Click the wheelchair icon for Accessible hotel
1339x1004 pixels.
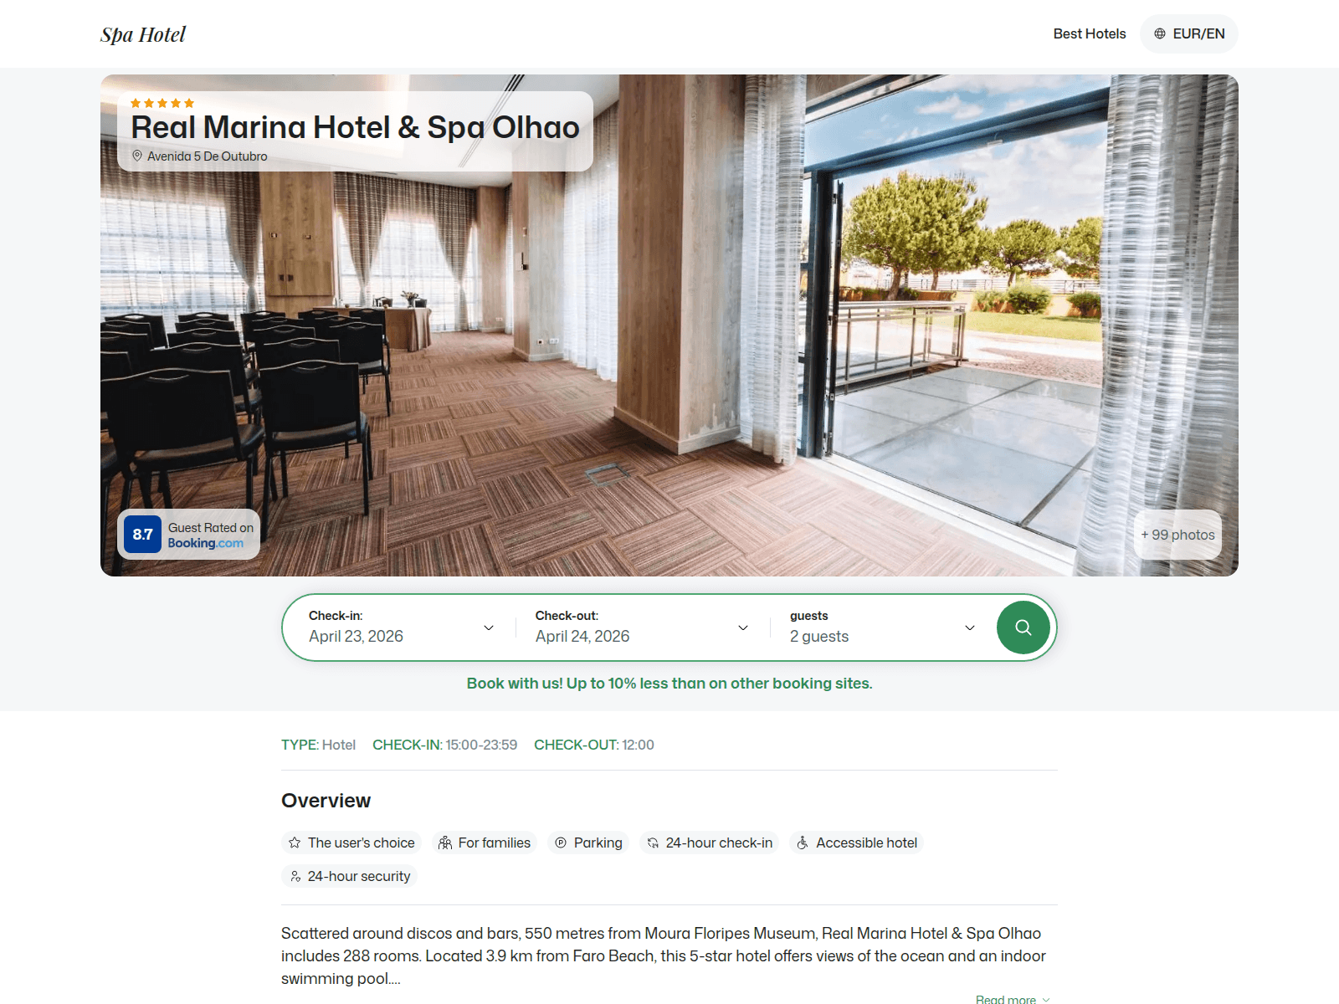[x=803, y=843]
